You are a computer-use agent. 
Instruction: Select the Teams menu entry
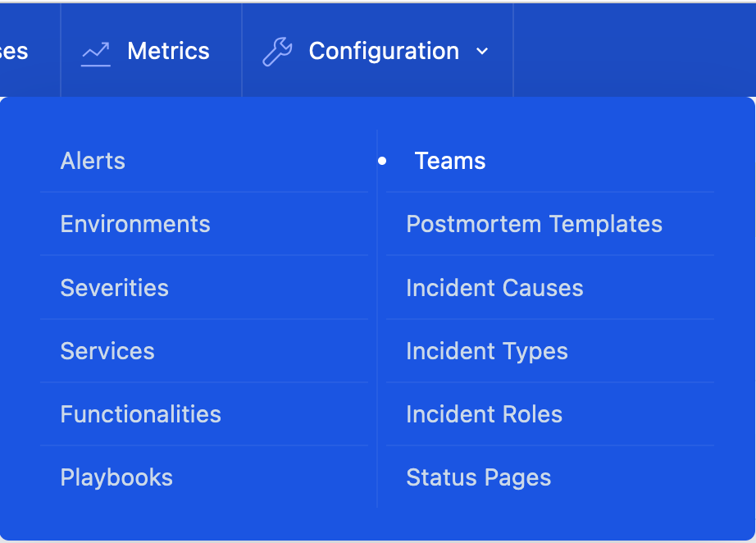coord(450,161)
